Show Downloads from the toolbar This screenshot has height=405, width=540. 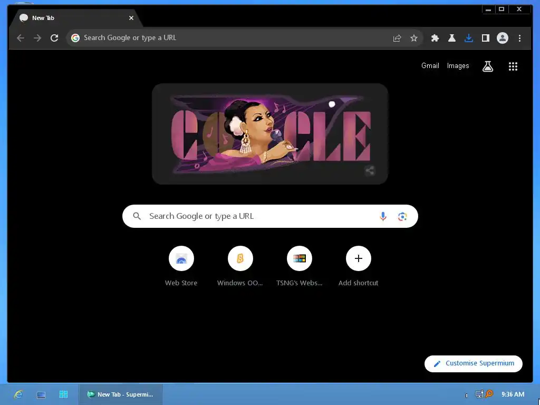469,38
